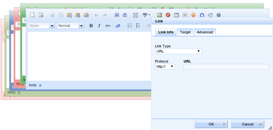Expand the Styles dropdown
This screenshot has height=130, width=273.
tap(52, 26)
